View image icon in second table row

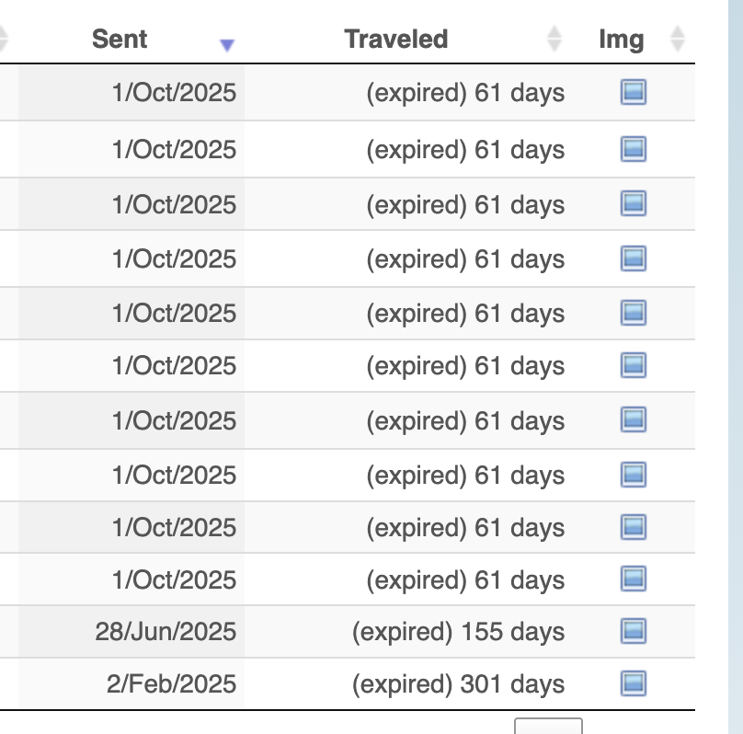click(x=634, y=148)
